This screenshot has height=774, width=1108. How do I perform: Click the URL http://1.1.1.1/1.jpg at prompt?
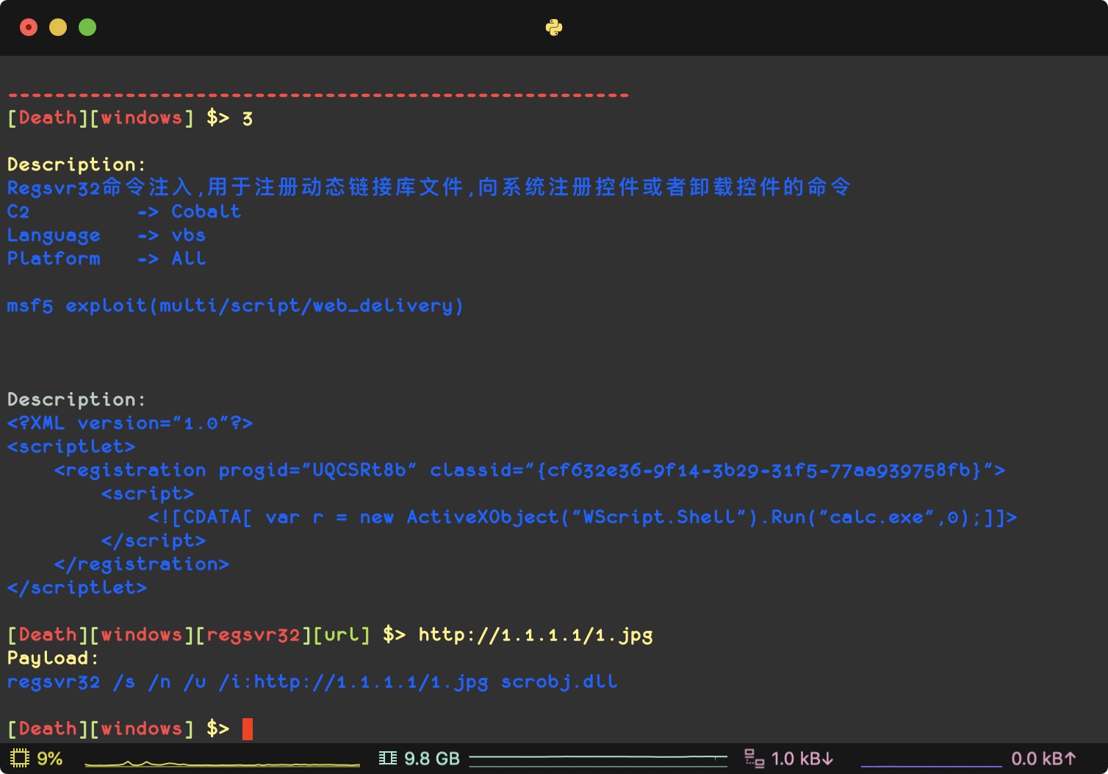click(x=536, y=635)
